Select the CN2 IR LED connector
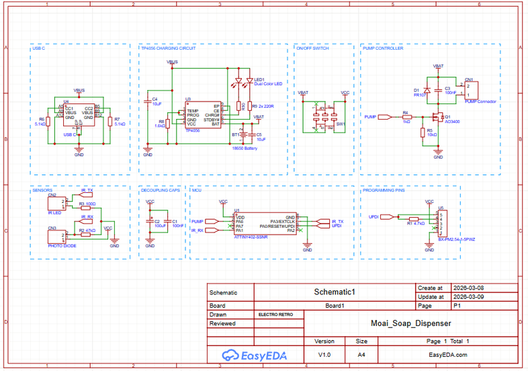Image resolution: width=528 pixels, height=371 pixels. [57, 204]
